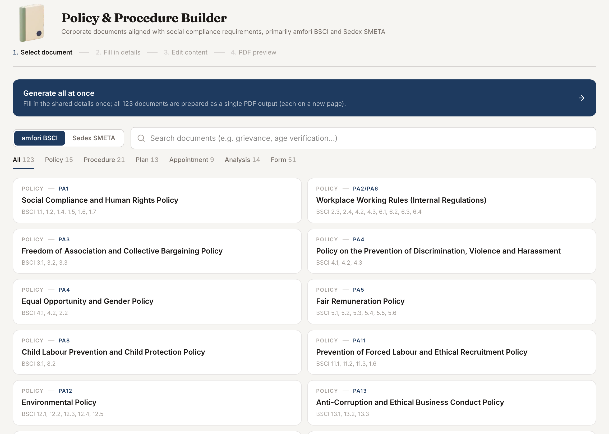The width and height of the screenshot is (609, 434).
Task: Click the arrow on Generate all banner
Action: pos(581,98)
